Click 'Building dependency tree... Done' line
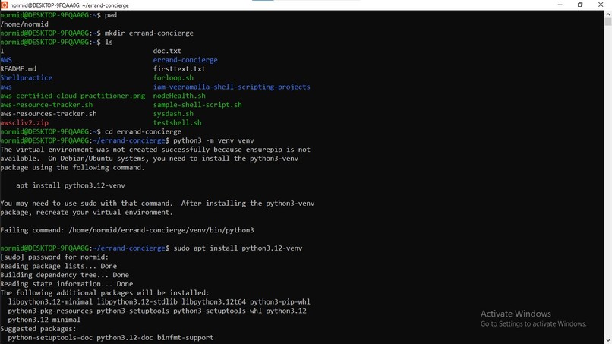This screenshot has height=344, width=612. click(65, 276)
